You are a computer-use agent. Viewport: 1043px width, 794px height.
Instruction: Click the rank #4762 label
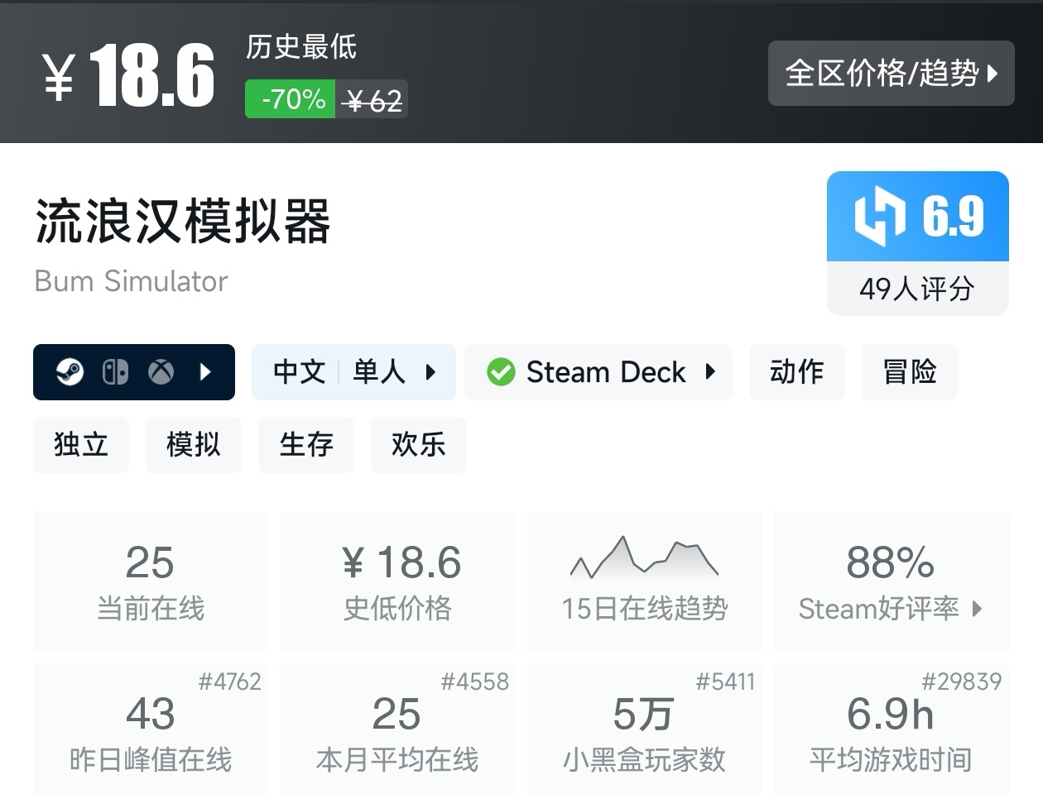[229, 682]
